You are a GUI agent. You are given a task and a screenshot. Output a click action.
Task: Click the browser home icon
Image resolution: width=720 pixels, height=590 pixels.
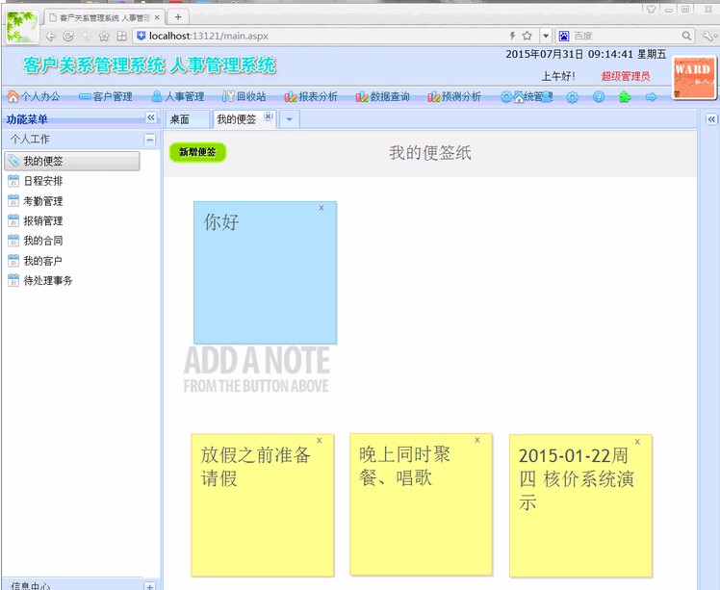click(x=104, y=36)
